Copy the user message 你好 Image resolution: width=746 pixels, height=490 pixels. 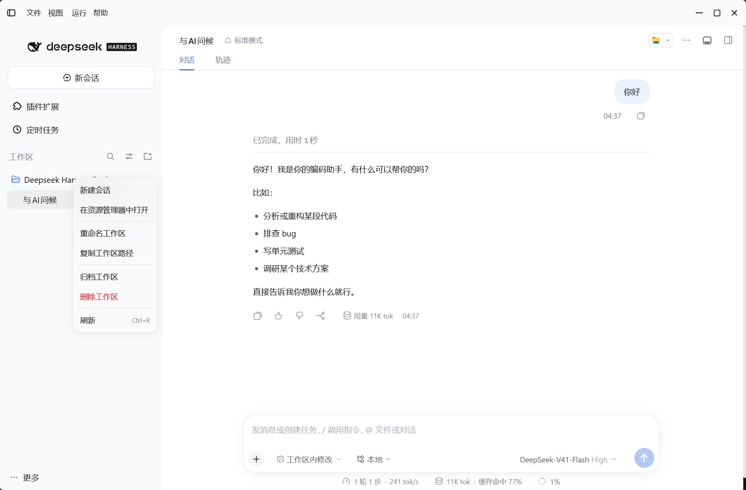[641, 116]
